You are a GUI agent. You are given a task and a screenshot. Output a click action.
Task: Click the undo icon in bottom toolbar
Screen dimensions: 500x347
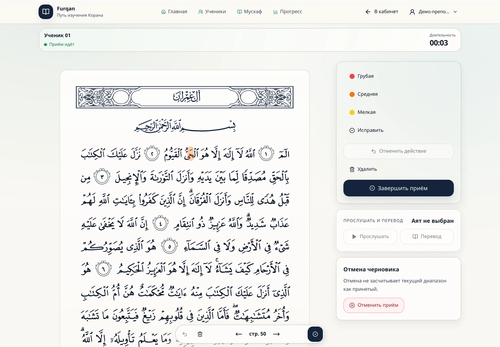coord(185,334)
